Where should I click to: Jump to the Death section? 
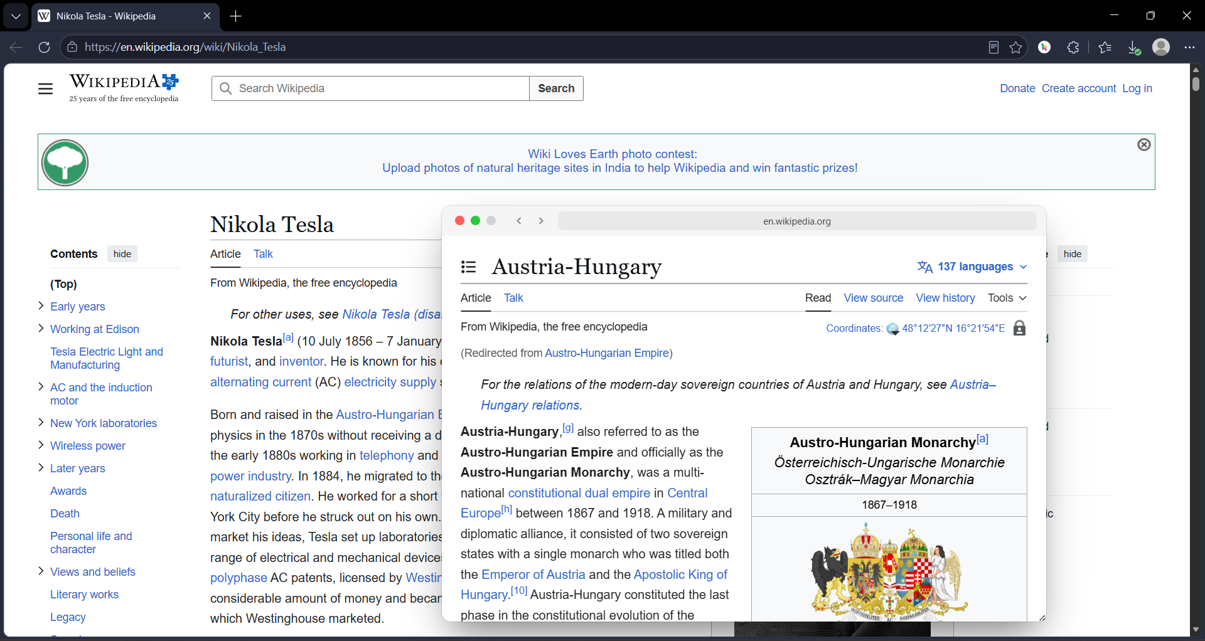coord(65,514)
